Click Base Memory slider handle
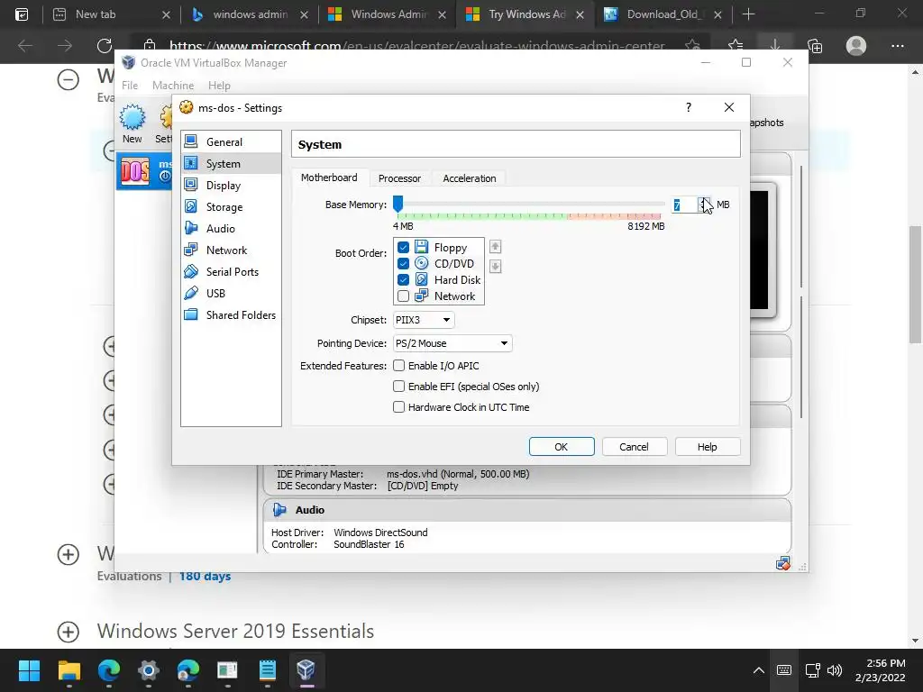 398,204
